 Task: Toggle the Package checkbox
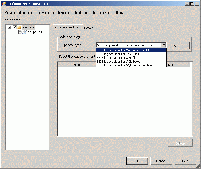pos(15,27)
